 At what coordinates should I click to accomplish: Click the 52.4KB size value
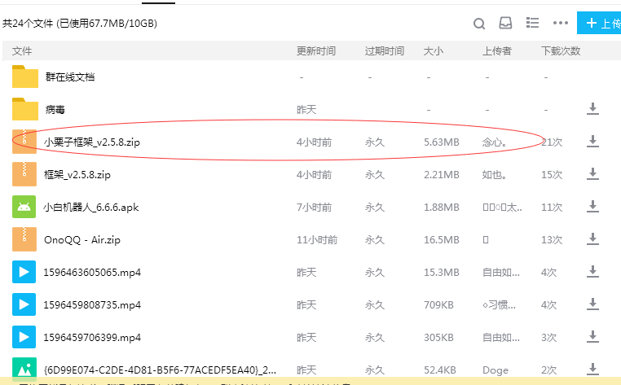(x=439, y=370)
